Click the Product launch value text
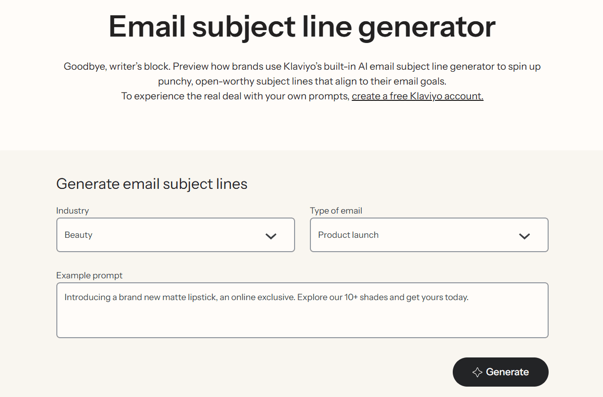The width and height of the screenshot is (603, 397). (348, 235)
